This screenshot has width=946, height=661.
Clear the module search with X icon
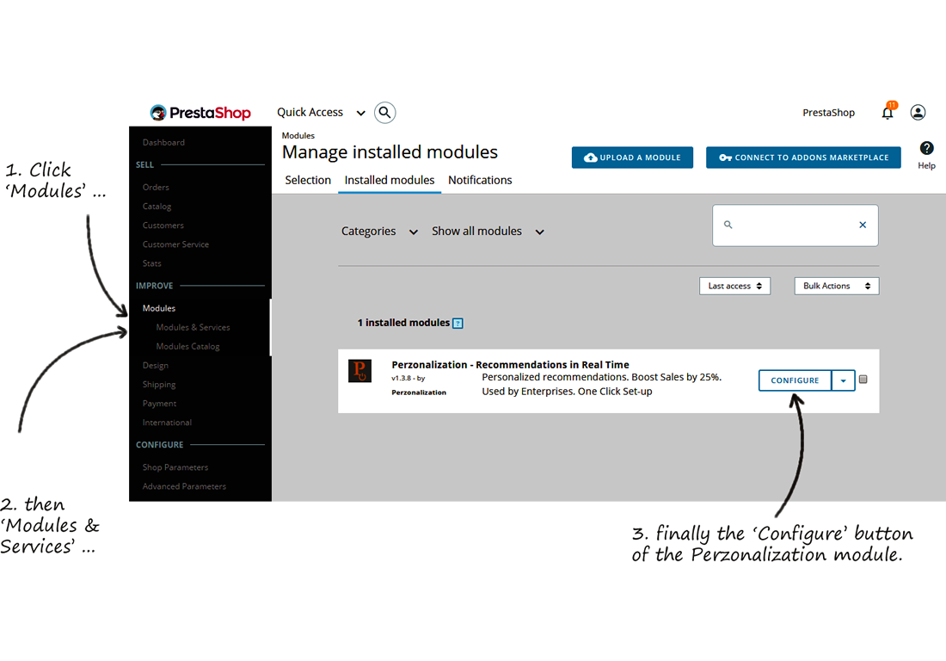click(x=863, y=225)
